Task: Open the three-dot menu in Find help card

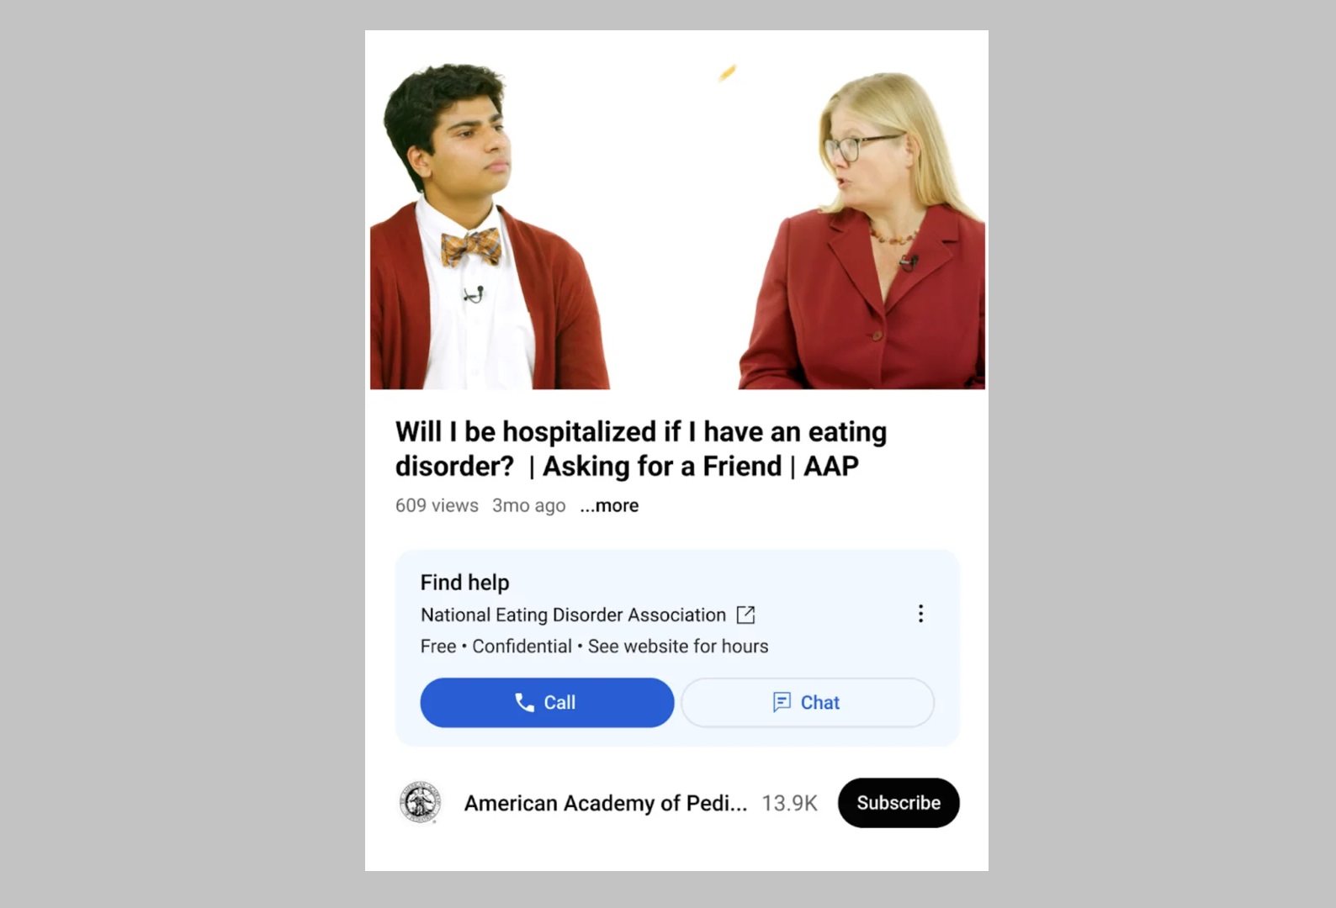Action: (x=920, y=614)
